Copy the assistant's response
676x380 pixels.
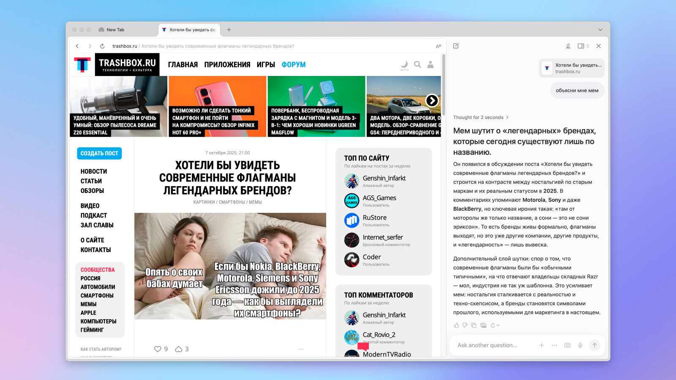(x=474, y=326)
